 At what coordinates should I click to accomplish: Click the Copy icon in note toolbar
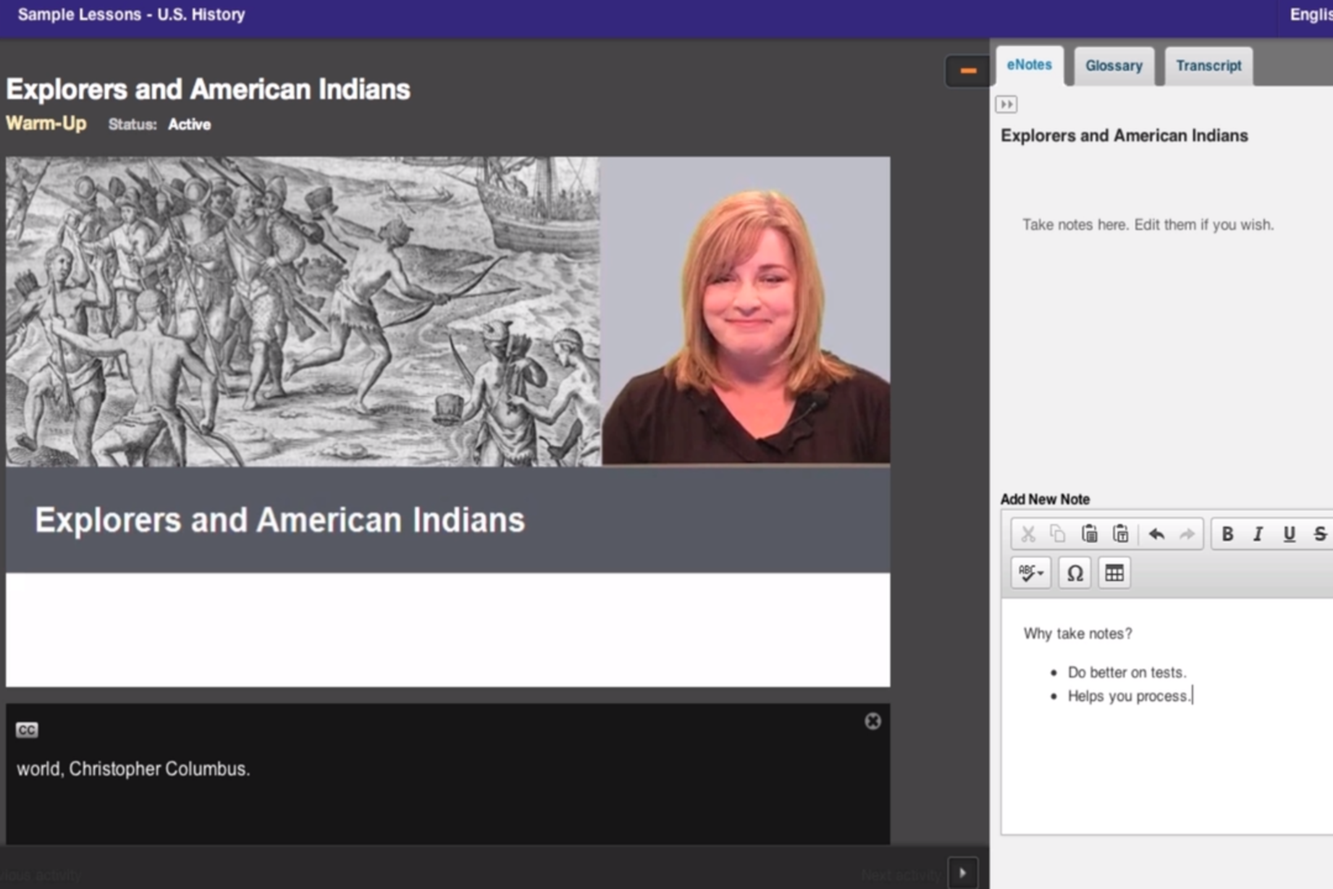(x=1058, y=534)
